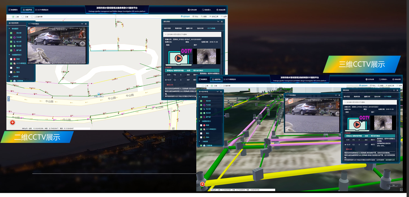This screenshot has height=197, width=409.
Task: Select the 三维 radio button in 2D window
Action: coord(23,17)
